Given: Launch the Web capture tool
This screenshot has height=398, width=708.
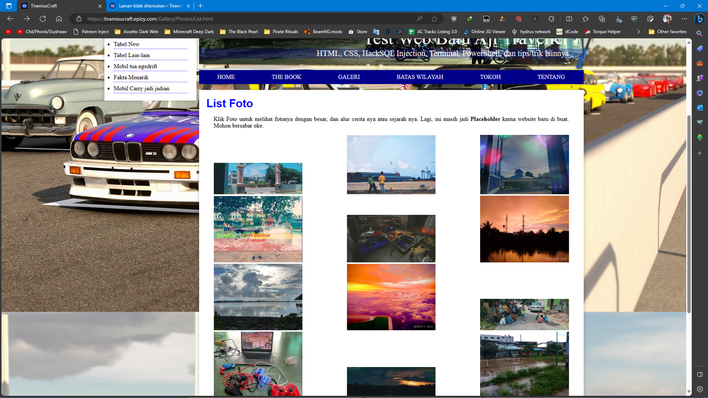Looking at the screenshot, I should 650,19.
